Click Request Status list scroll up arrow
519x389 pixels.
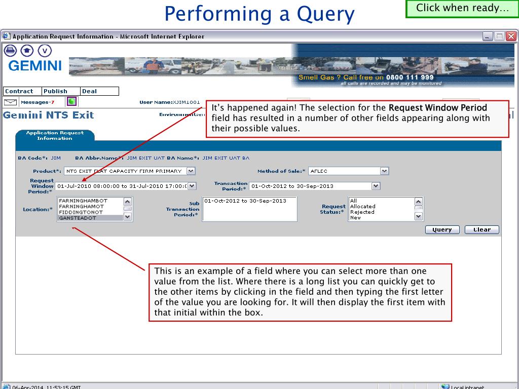click(x=418, y=202)
